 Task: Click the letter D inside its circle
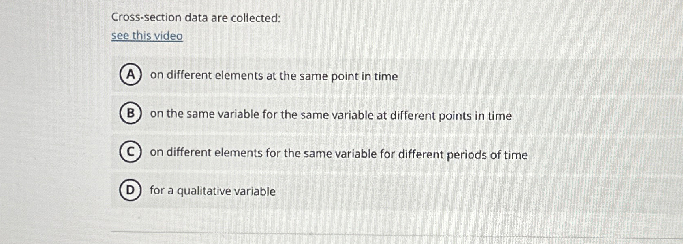click(x=131, y=191)
